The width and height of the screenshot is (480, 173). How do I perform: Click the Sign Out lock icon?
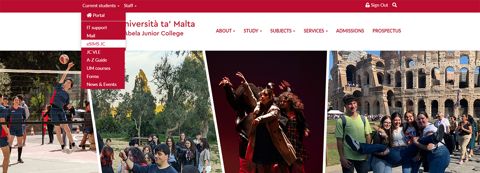click(x=367, y=5)
